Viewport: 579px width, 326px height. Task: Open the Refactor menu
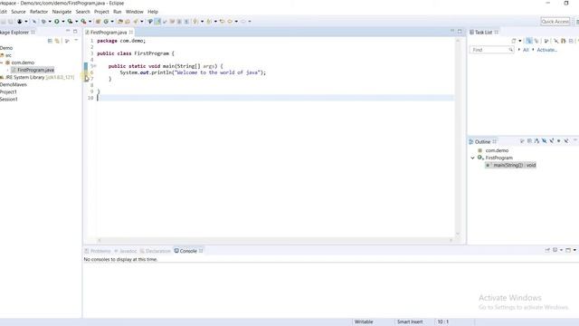pos(39,12)
